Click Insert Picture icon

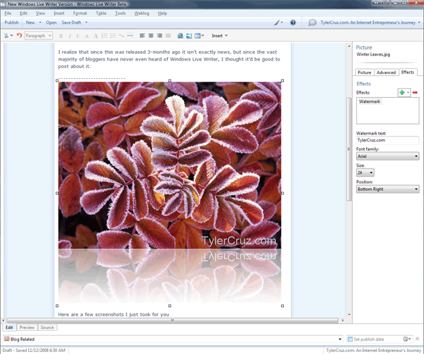coord(189,36)
